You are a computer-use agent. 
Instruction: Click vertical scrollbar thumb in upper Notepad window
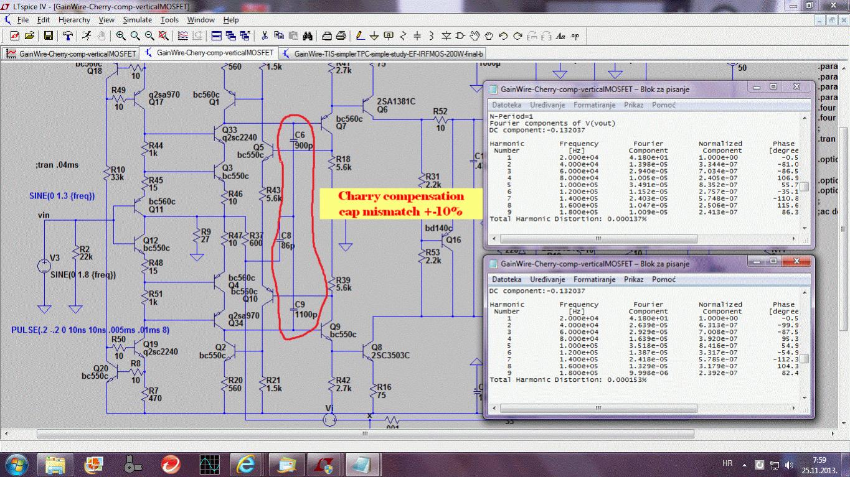tap(805, 187)
